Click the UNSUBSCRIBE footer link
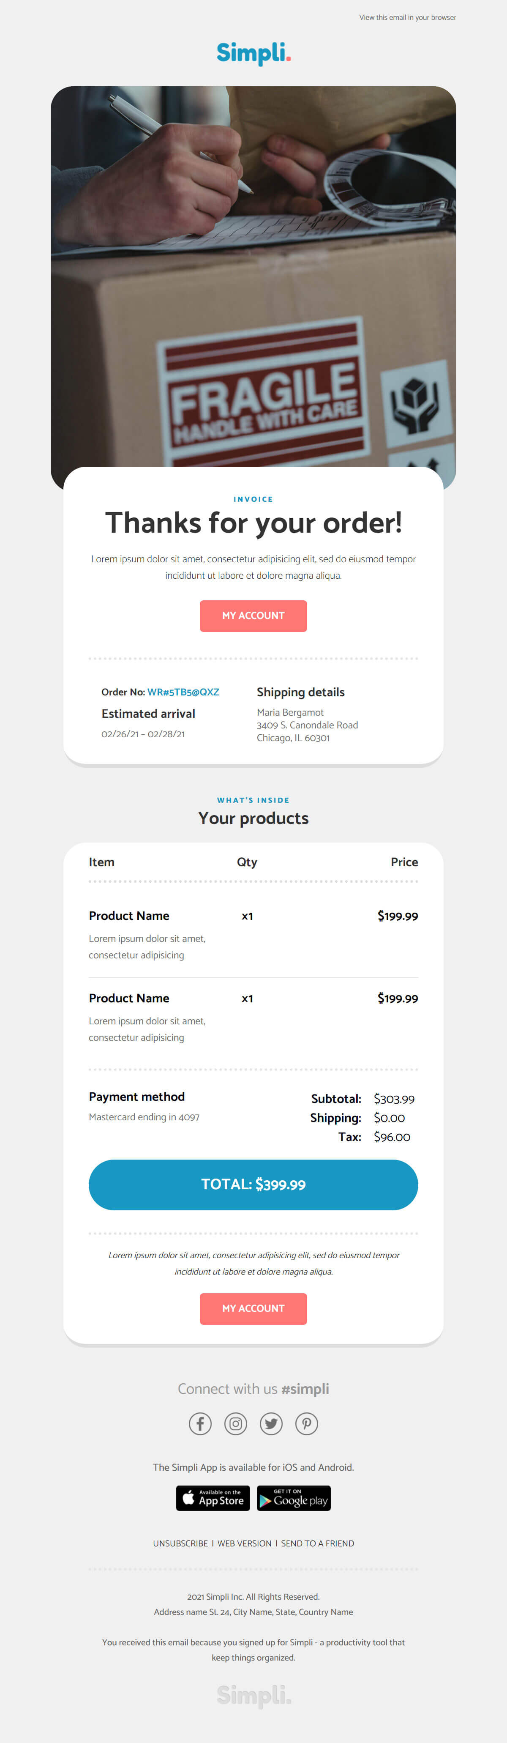The width and height of the screenshot is (507, 1743). 180,1543
